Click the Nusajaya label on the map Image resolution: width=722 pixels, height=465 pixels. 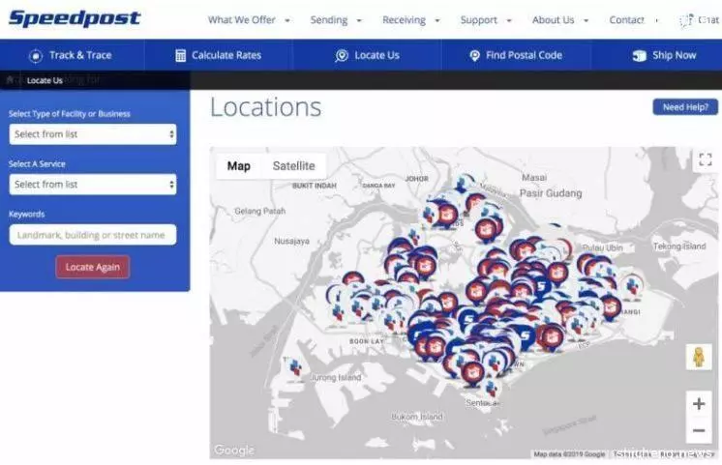click(x=292, y=241)
